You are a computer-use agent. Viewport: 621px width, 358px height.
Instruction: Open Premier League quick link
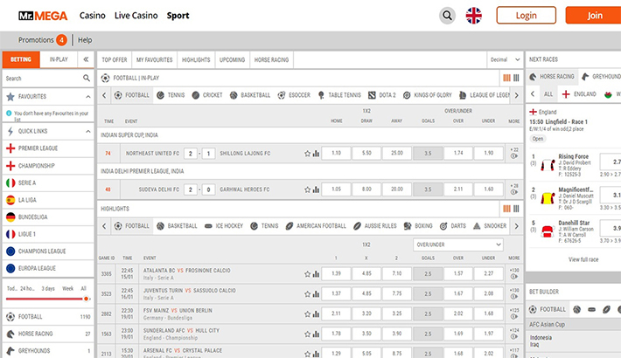48,148
